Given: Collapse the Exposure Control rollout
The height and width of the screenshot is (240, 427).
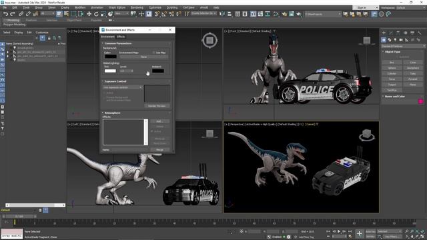Looking at the screenshot, I should 115,81.
